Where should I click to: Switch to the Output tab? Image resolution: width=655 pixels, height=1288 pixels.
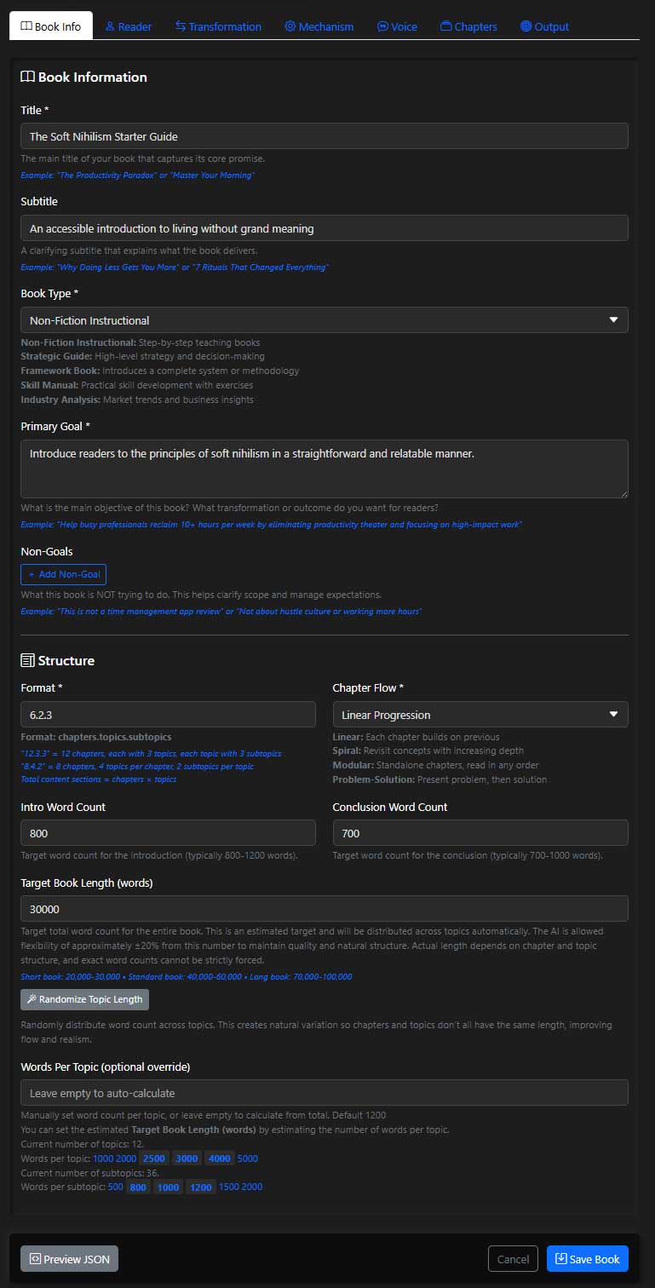coord(544,26)
